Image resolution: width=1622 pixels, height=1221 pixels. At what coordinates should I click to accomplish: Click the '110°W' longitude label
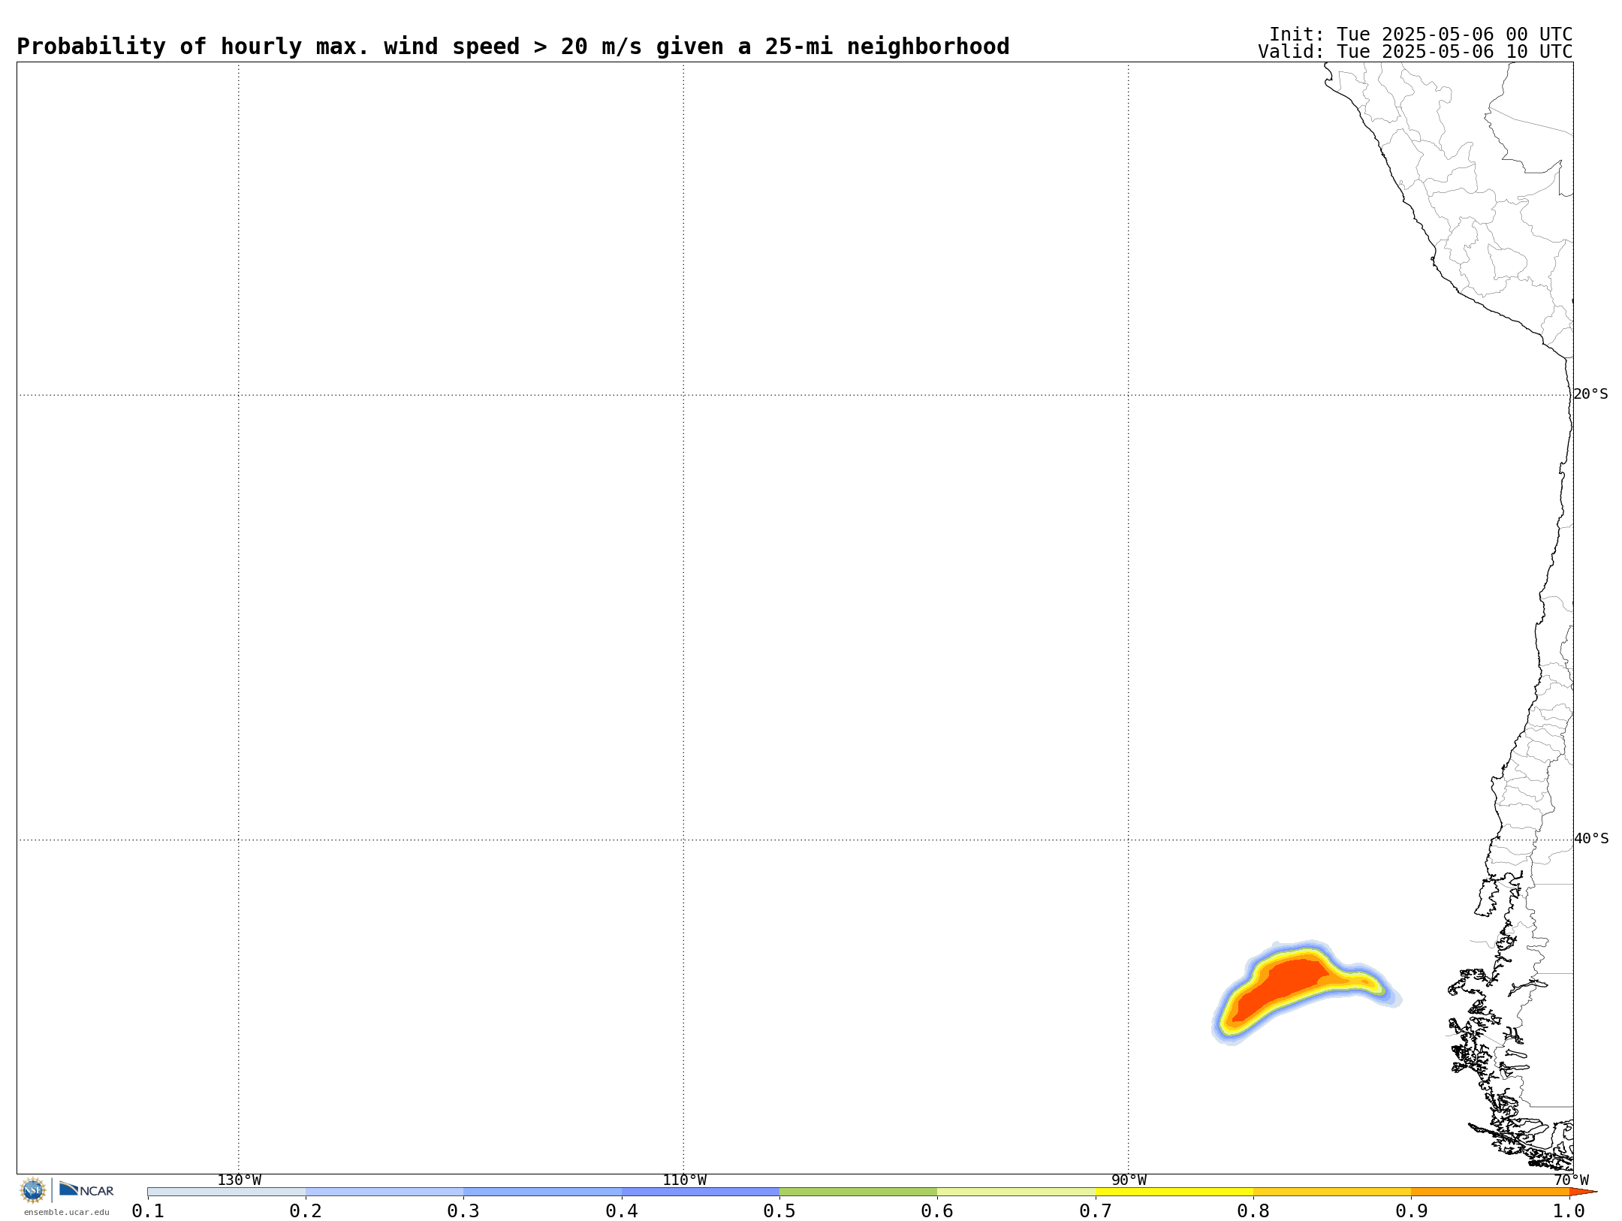[684, 1180]
